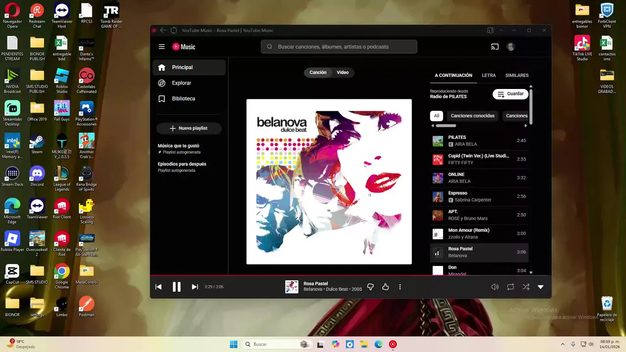Screen dimensions: 626x352
Task: Go to Biblioteca in sidebar
Action: [x=190, y=99]
